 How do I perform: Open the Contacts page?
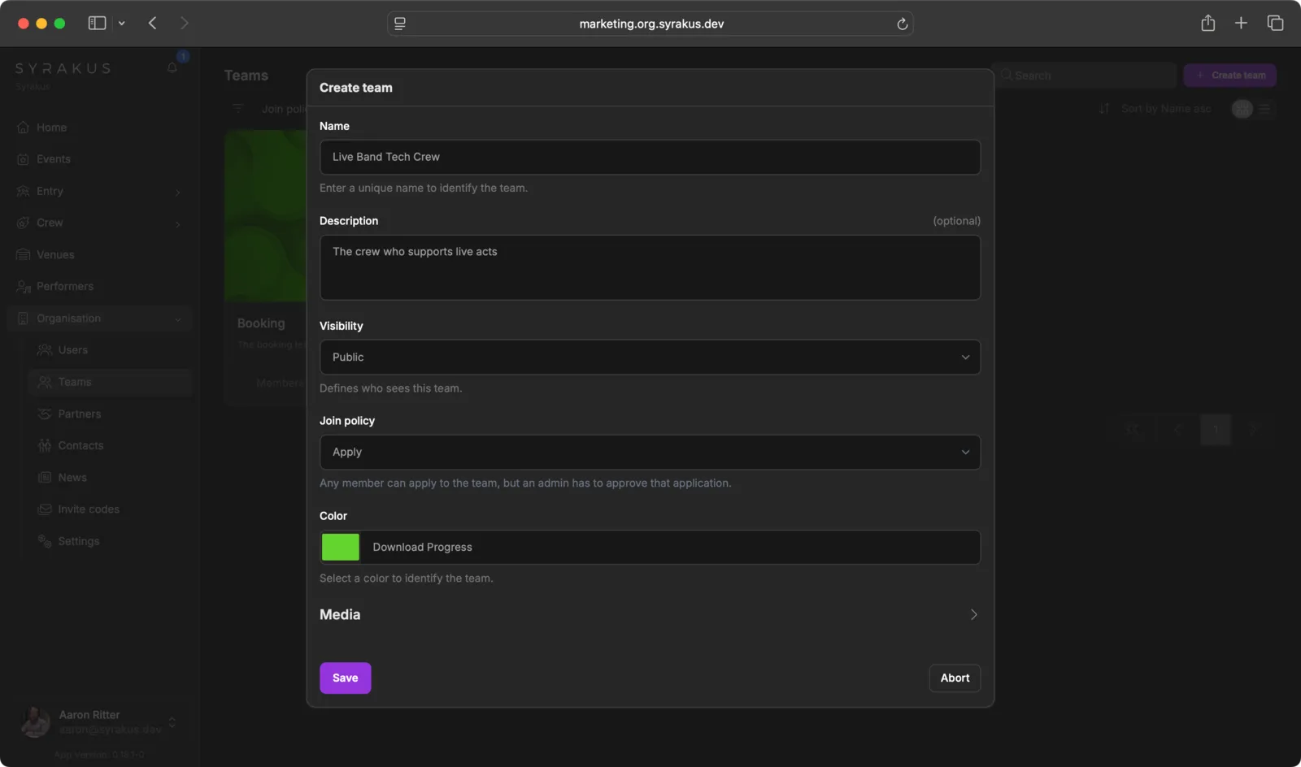tap(80, 445)
